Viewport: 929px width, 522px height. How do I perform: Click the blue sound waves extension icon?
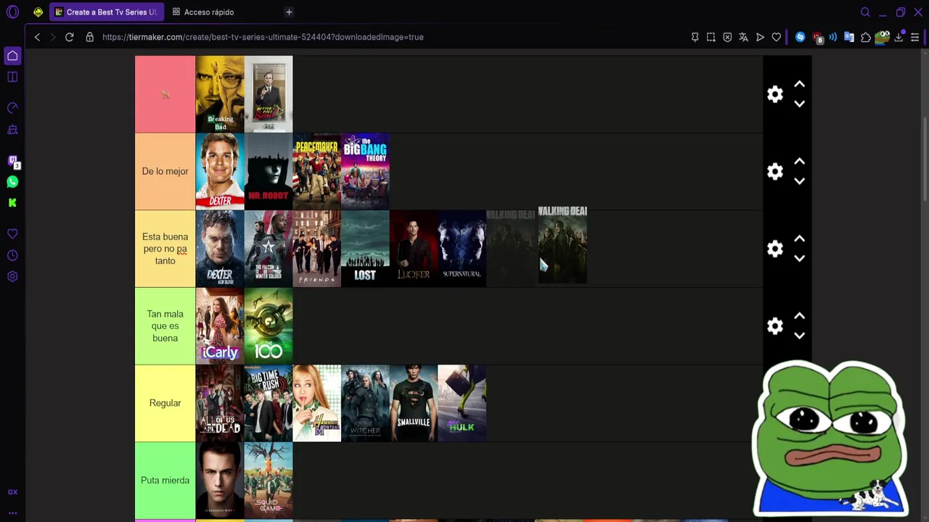[x=833, y=37]
